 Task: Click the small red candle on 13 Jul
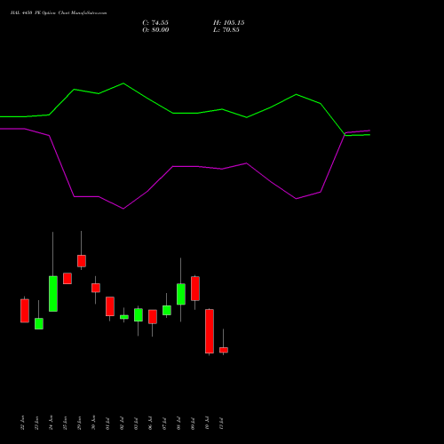click(224, 350)
